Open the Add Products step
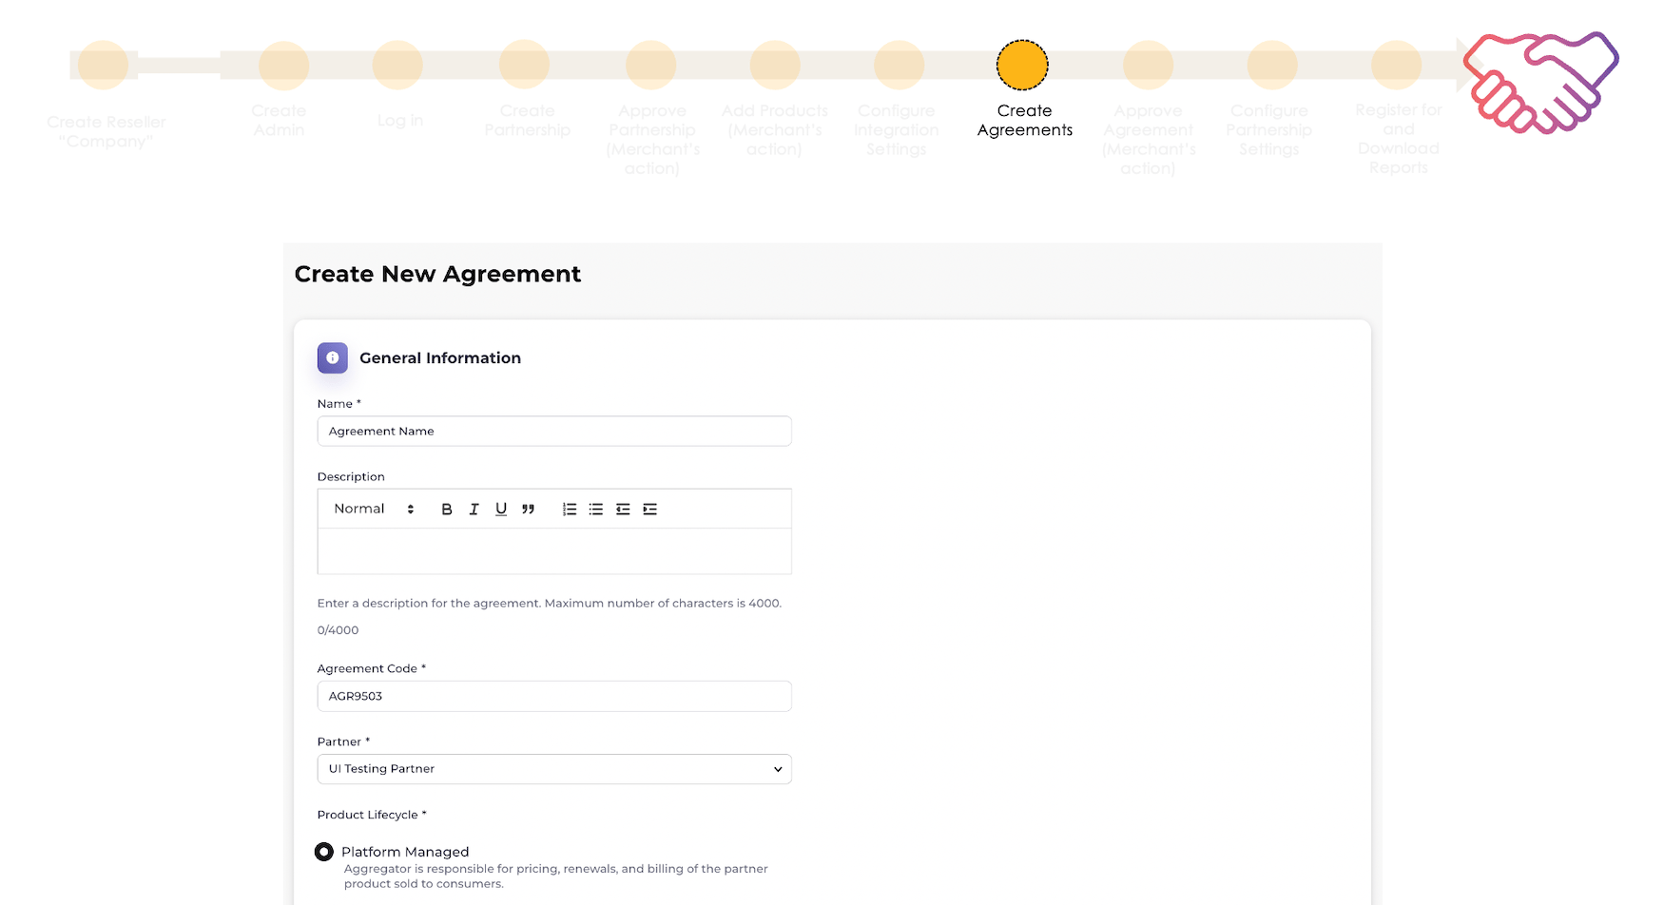Image resolution: width=1664 pixels, height=905 pixels. point(776,66)
